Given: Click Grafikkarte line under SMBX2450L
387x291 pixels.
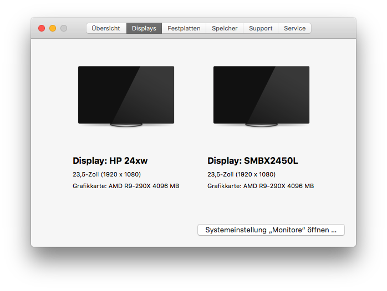Looking at the screenshot, I should click(x=261, y=186).
